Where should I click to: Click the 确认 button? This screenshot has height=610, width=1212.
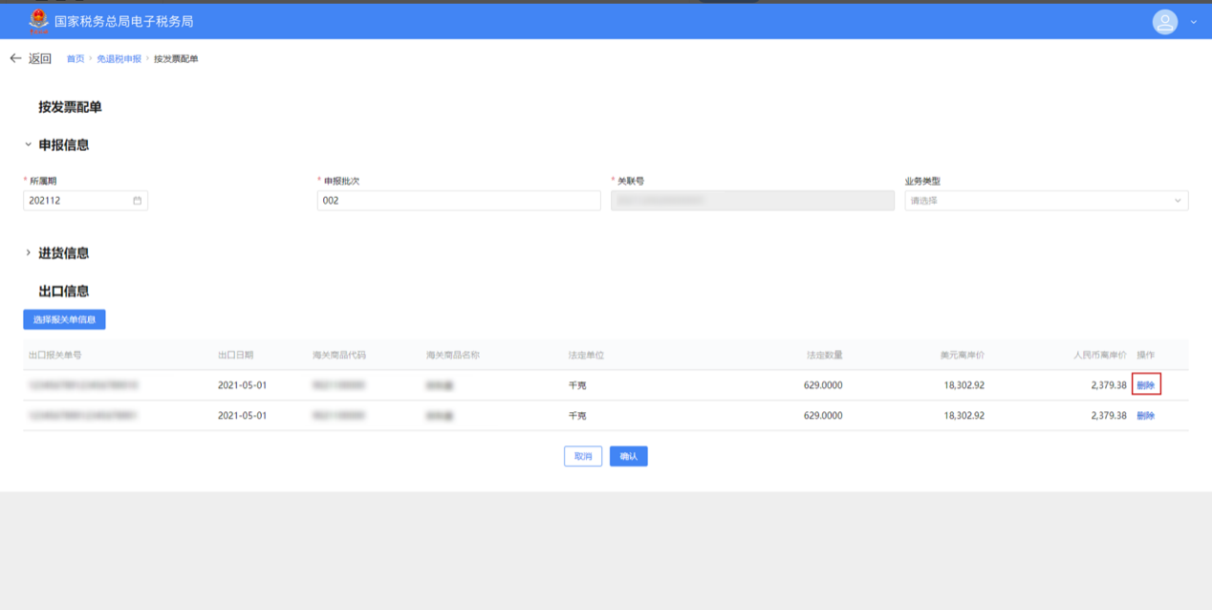click(x=628, y=457)
